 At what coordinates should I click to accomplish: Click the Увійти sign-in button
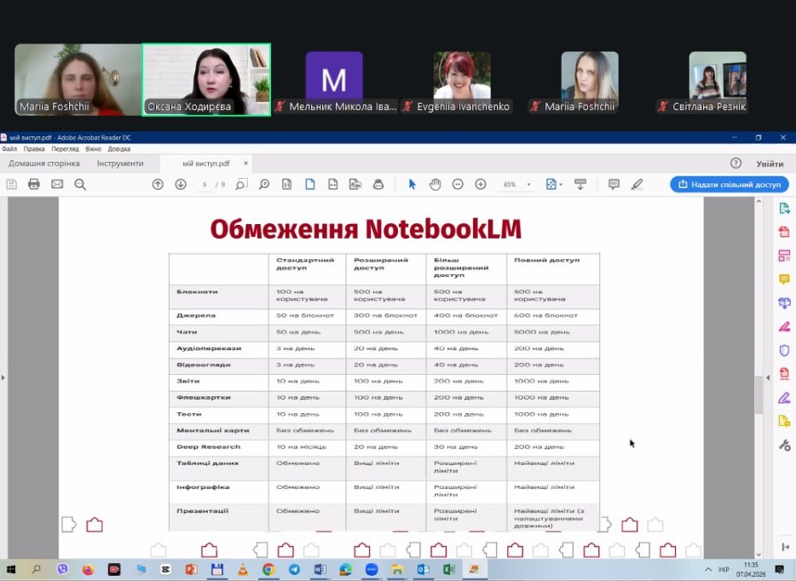(770, 164)
